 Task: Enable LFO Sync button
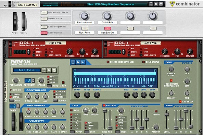point(71,110)
